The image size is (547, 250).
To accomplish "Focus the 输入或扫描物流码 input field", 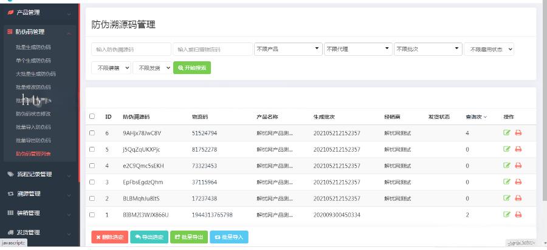I will click(x=213, y=49).
